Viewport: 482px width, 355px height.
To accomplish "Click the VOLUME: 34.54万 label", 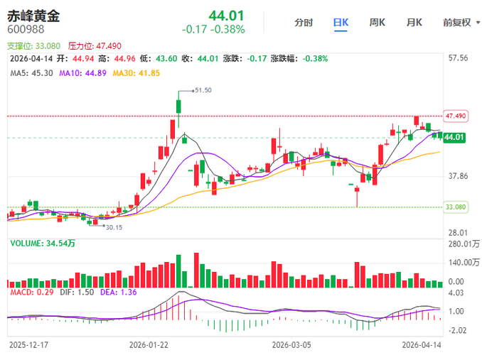I will click(43, 244).
